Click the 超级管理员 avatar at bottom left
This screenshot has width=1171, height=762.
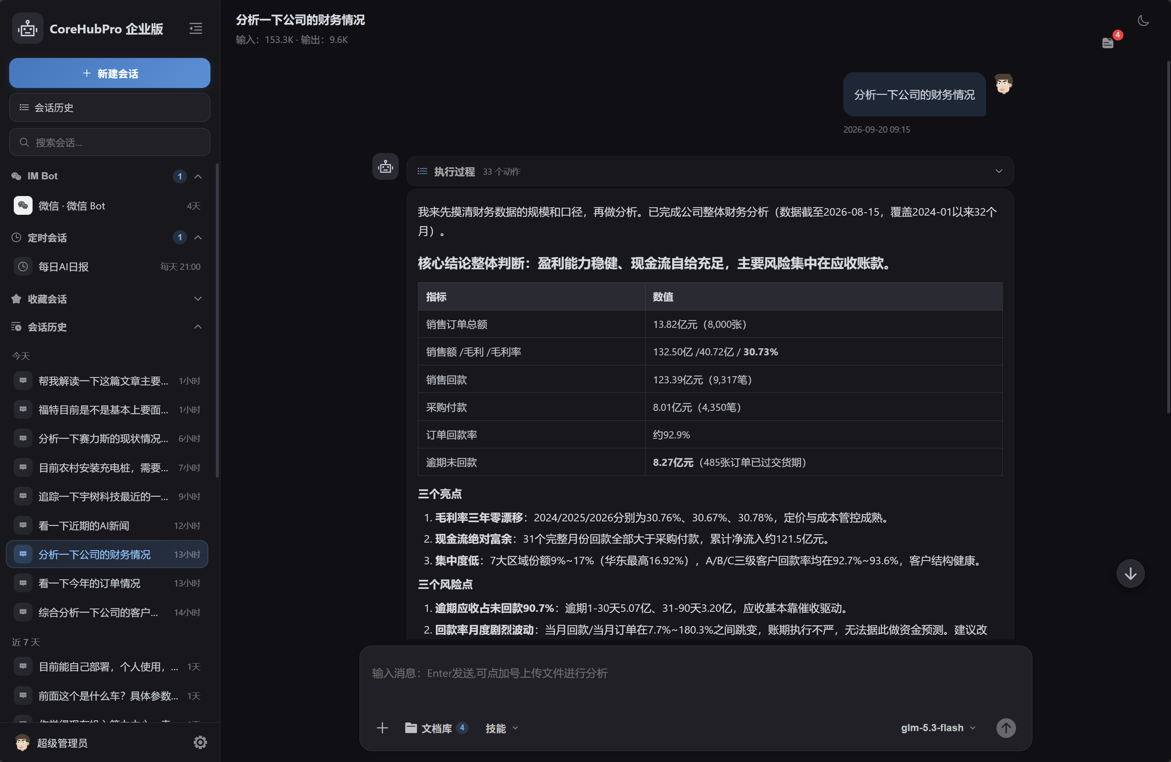coord(22,742)
